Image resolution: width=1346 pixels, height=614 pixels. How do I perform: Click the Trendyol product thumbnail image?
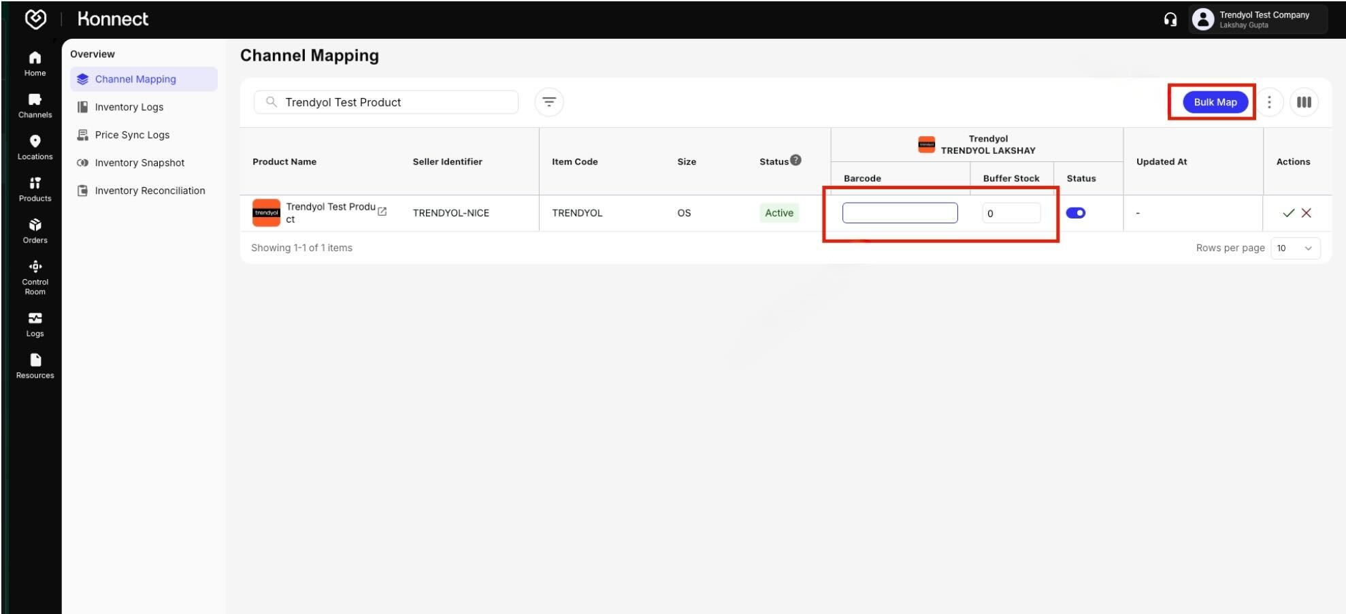click(x=266, y=212)
